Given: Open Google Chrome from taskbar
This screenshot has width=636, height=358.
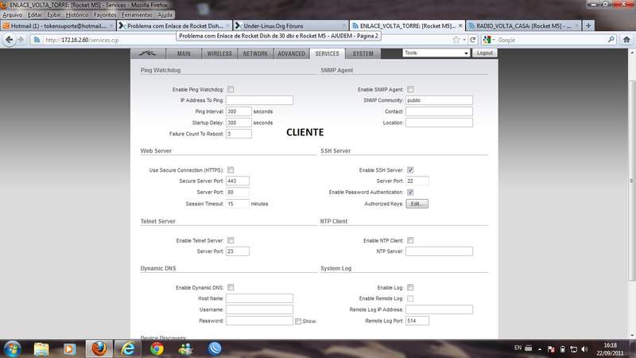Looking at the screenshot, I should point(157,348).
